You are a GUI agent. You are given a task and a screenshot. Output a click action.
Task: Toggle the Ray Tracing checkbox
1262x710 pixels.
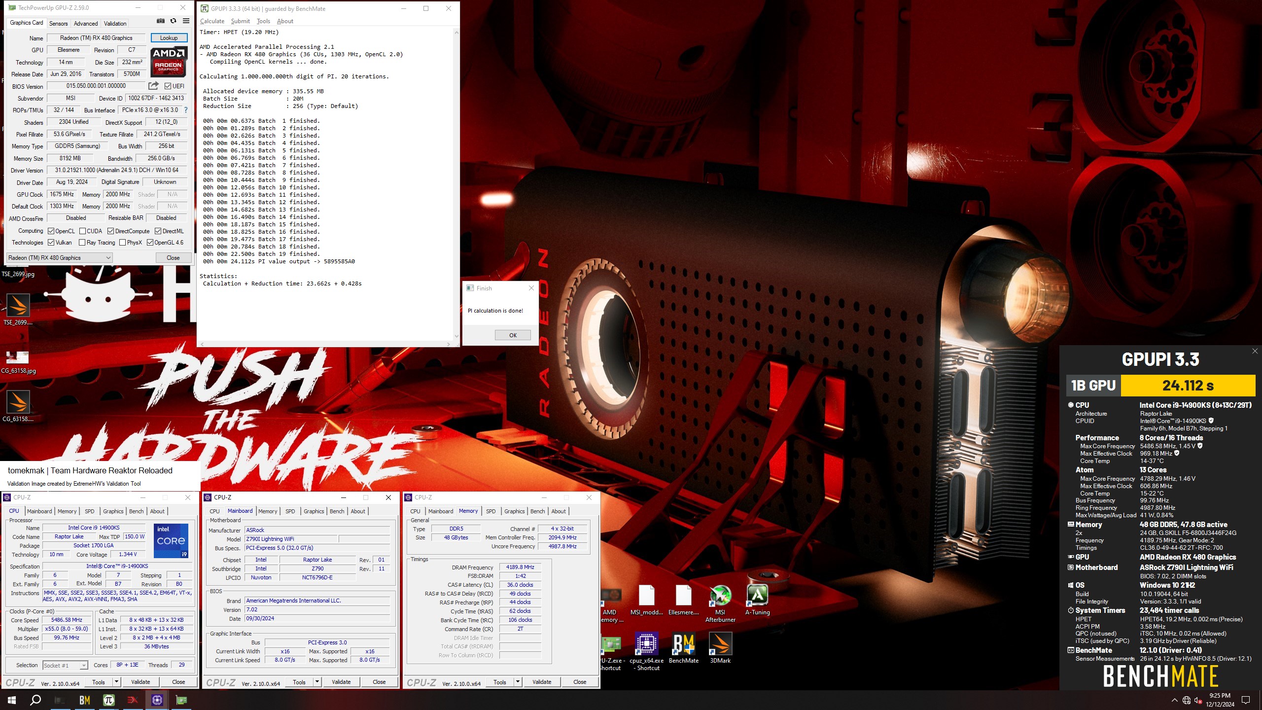82,243
